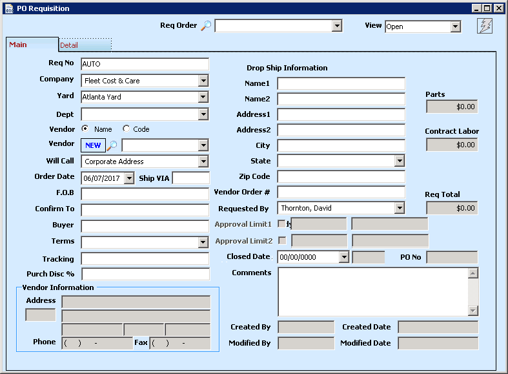Toggle the Approval Limit1 checkbox
Viewport: 508px width, 374px height.
pos(282,224)
